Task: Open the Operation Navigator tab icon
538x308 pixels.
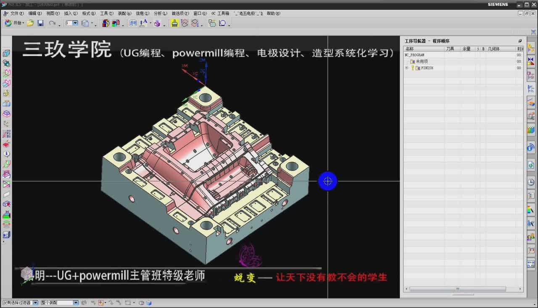Action: tap(531, 89)
